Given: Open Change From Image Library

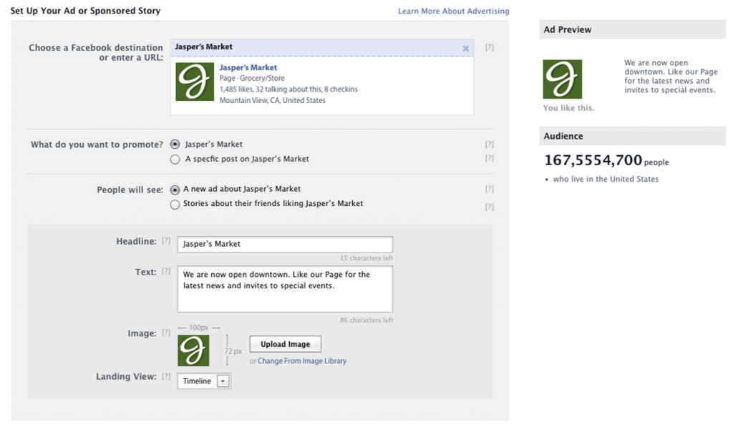Looking at the screenshot, I should pyautogui.click(x=302, y=360).
